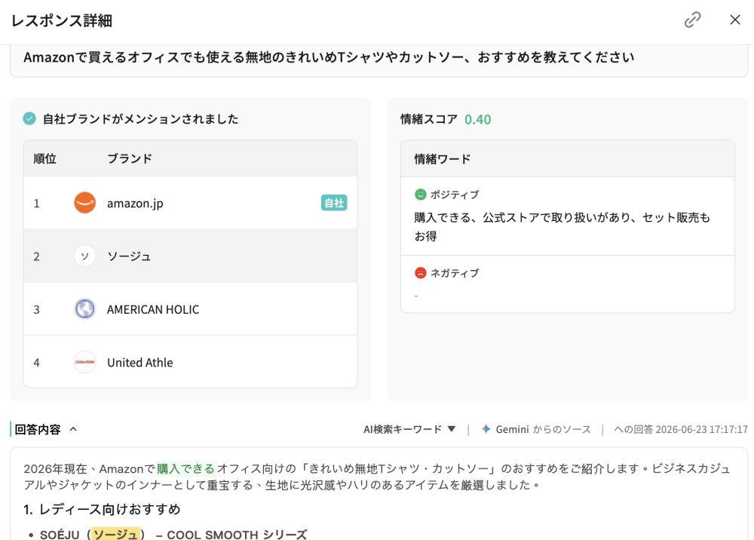The image size is (754, 540).
Task: Click the rank number 3 cell
Action: coord(36,309)
